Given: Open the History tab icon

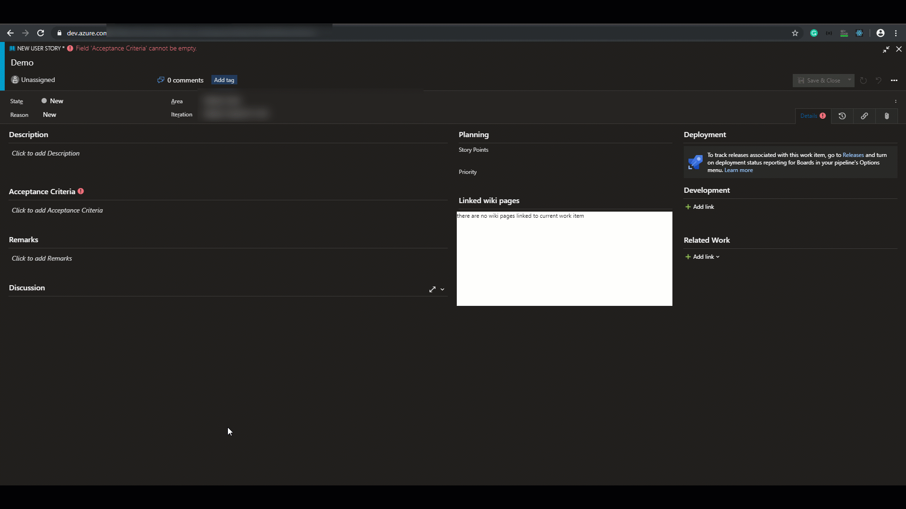Looking at the screenshot, I should [842, 116].
